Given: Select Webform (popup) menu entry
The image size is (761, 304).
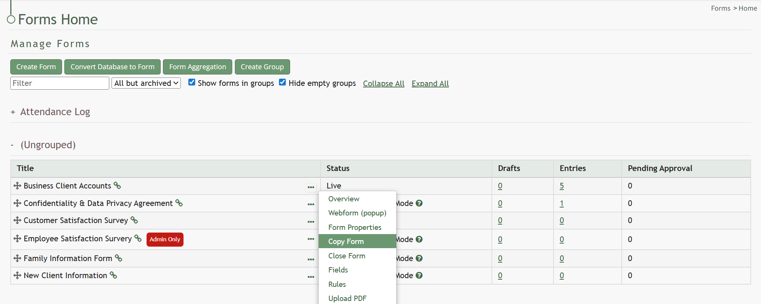Looking at the screenshot, I should pyautogui.click(x=357, y=213).
